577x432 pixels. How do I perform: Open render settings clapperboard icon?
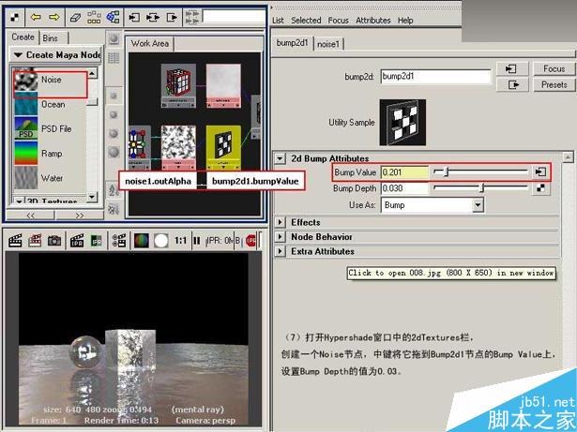pos(119,241)
